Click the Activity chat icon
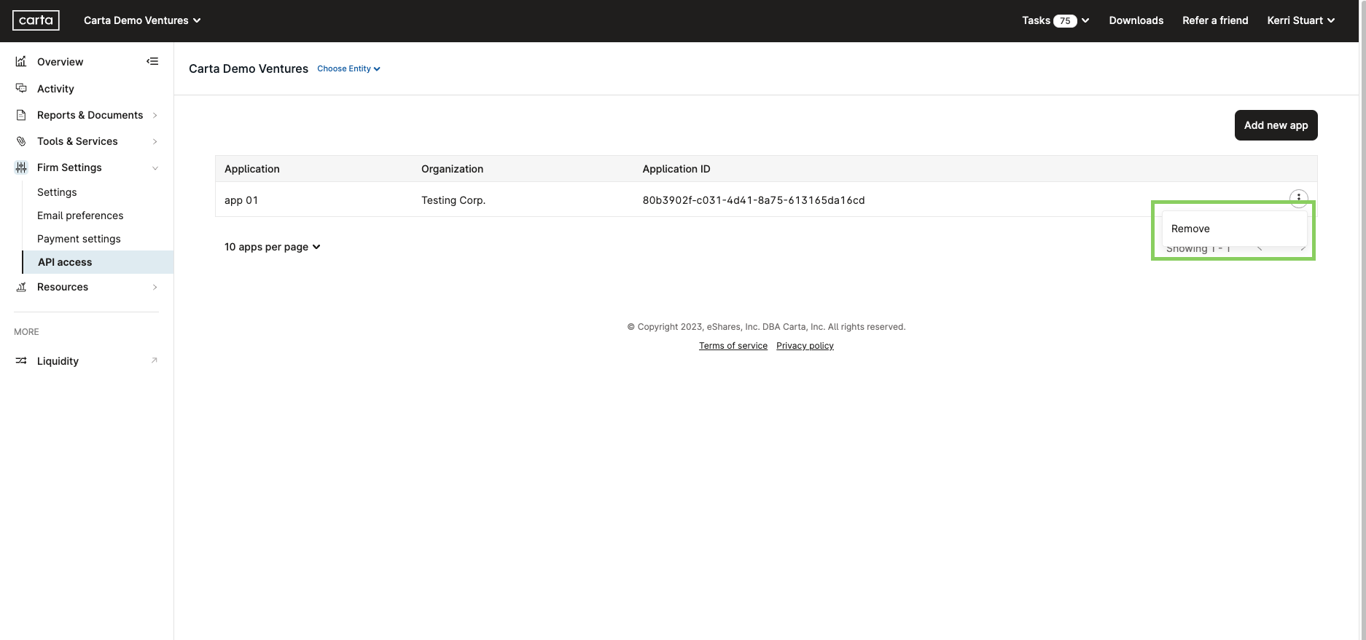The height and width of the screenshot is (640, 1366). coord(21,88)
